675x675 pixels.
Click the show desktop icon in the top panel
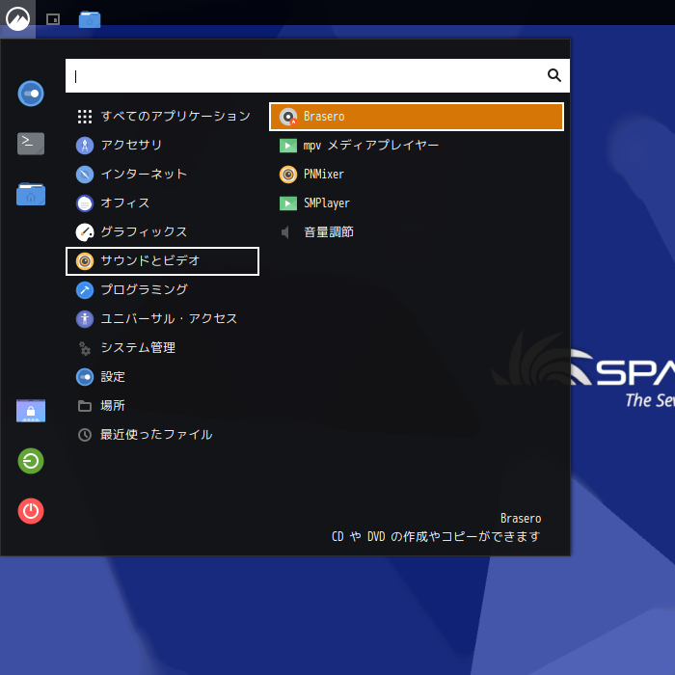click(53, 19)
